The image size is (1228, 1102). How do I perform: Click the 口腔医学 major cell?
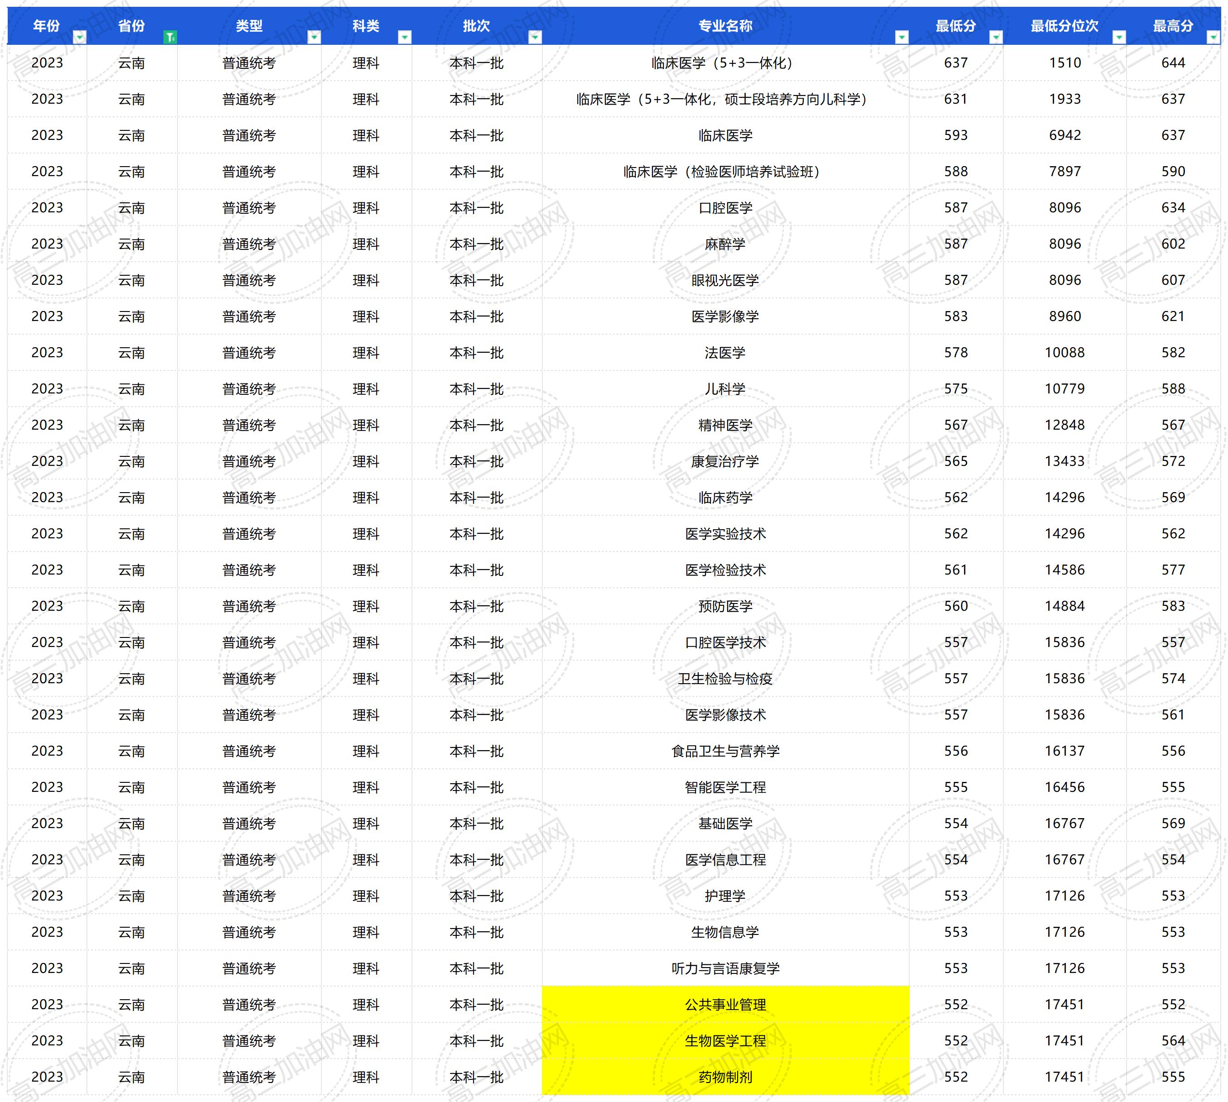point(725,208)
